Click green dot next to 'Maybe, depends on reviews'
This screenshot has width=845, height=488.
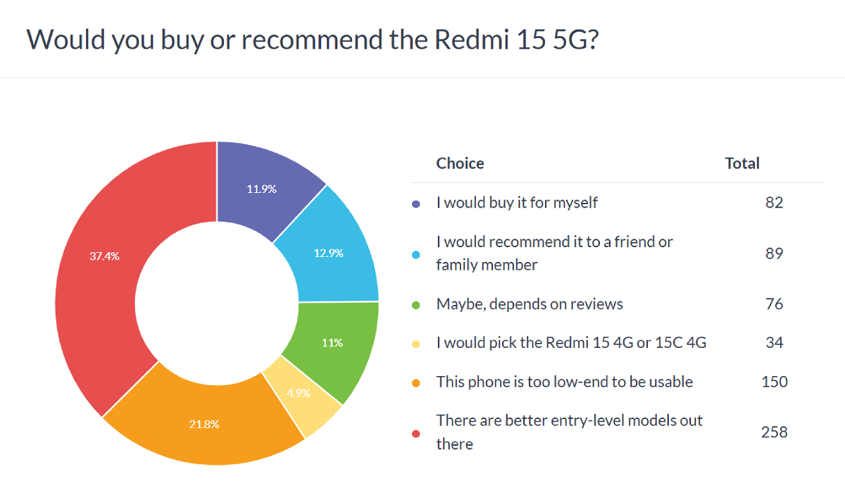tap(415, 305)
